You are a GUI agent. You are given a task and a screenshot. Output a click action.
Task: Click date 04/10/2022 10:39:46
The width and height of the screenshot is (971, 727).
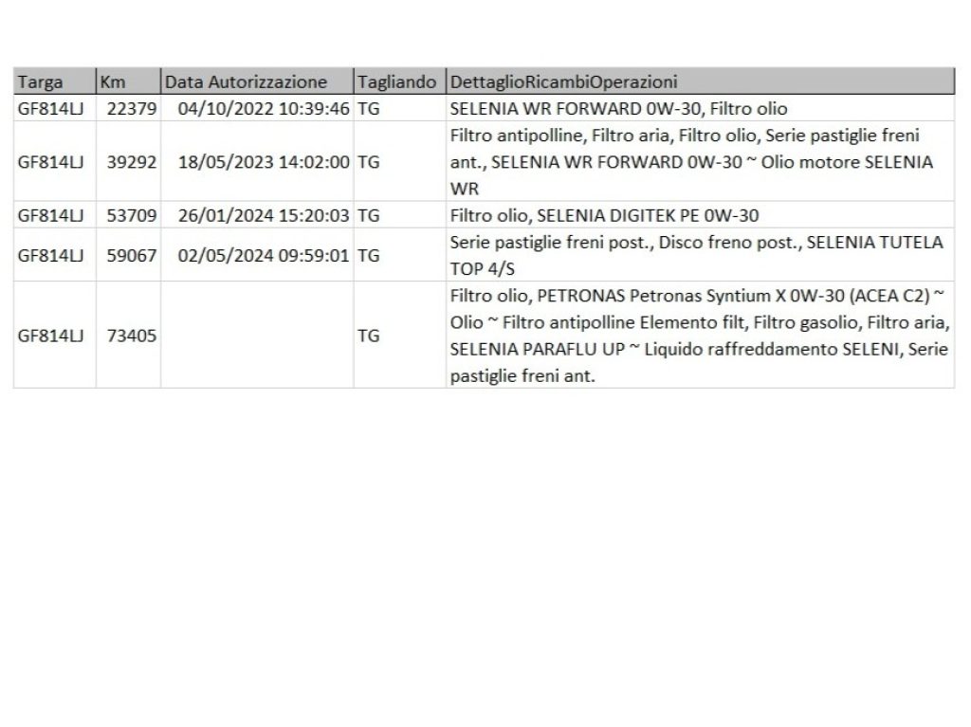click(x=257, y=108)
